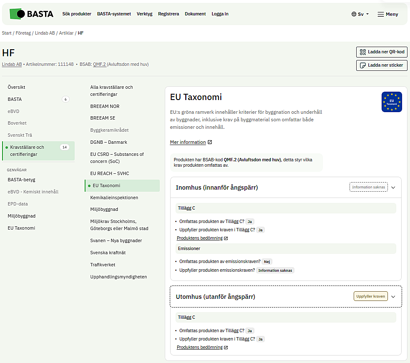Click Utomhus (utanför ångspärr) heading
410x363 pixels.
(216, 297)
